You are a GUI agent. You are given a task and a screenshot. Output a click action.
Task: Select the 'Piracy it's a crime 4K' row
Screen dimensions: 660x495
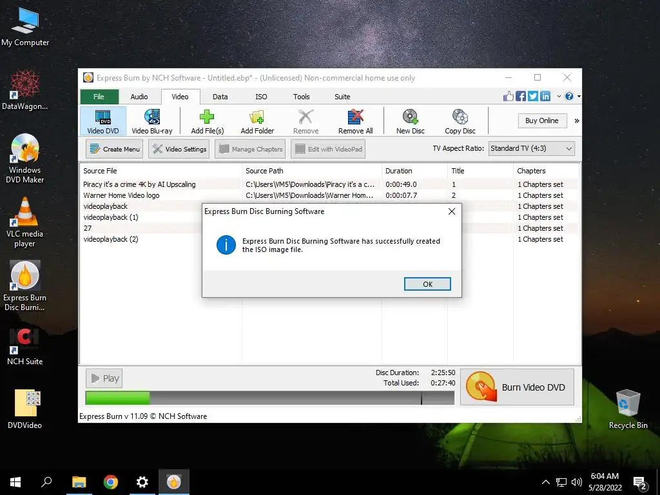tap(329, 184)
